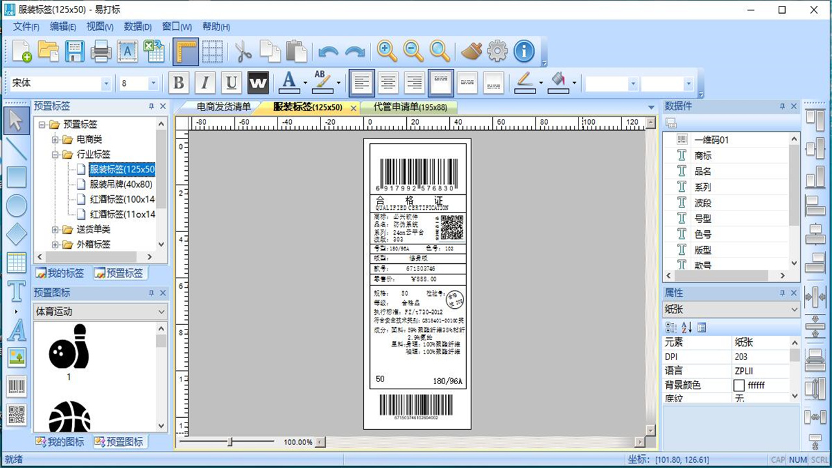The width and height of the screenshot is (832, 468).
Task: Open the 文件 menu
Action: pyautogui.click(x=26, y=27)
